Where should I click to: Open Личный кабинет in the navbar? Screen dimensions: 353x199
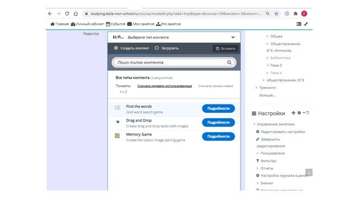tap(87, 24)
